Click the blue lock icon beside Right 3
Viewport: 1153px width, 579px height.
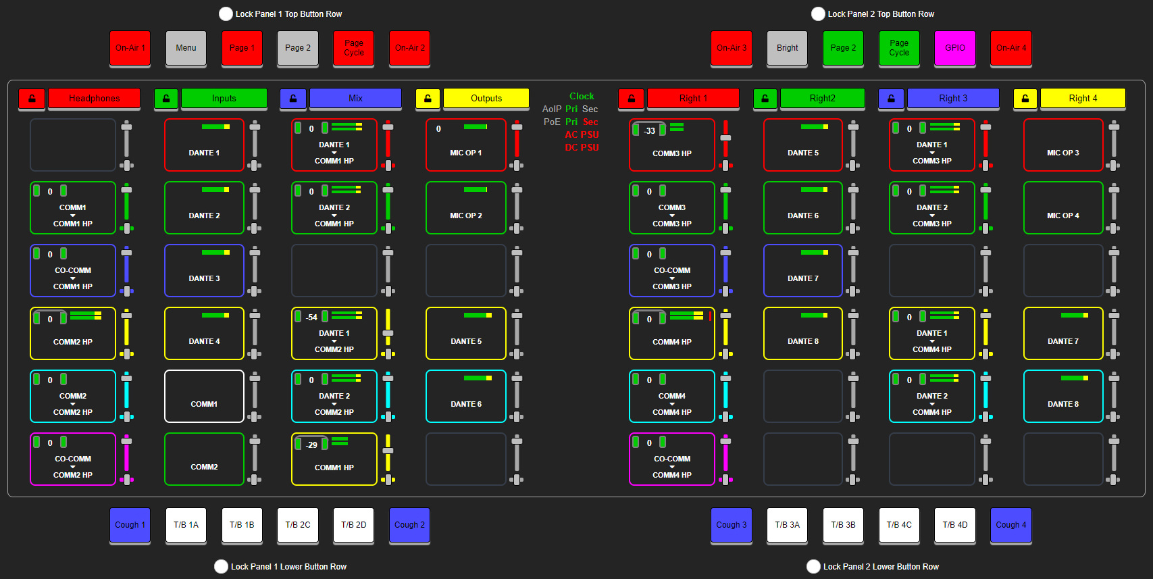coord(891,99)
